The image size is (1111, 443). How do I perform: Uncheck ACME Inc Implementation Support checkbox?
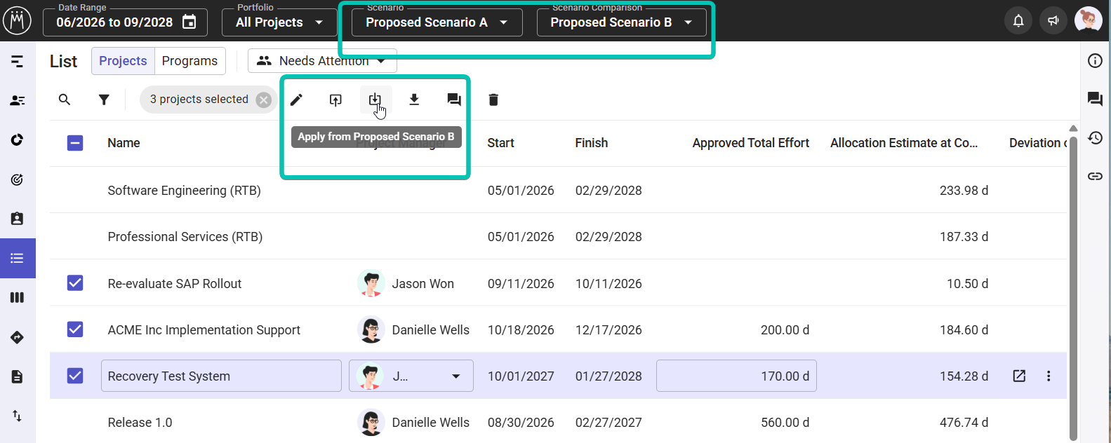(75, 329)
